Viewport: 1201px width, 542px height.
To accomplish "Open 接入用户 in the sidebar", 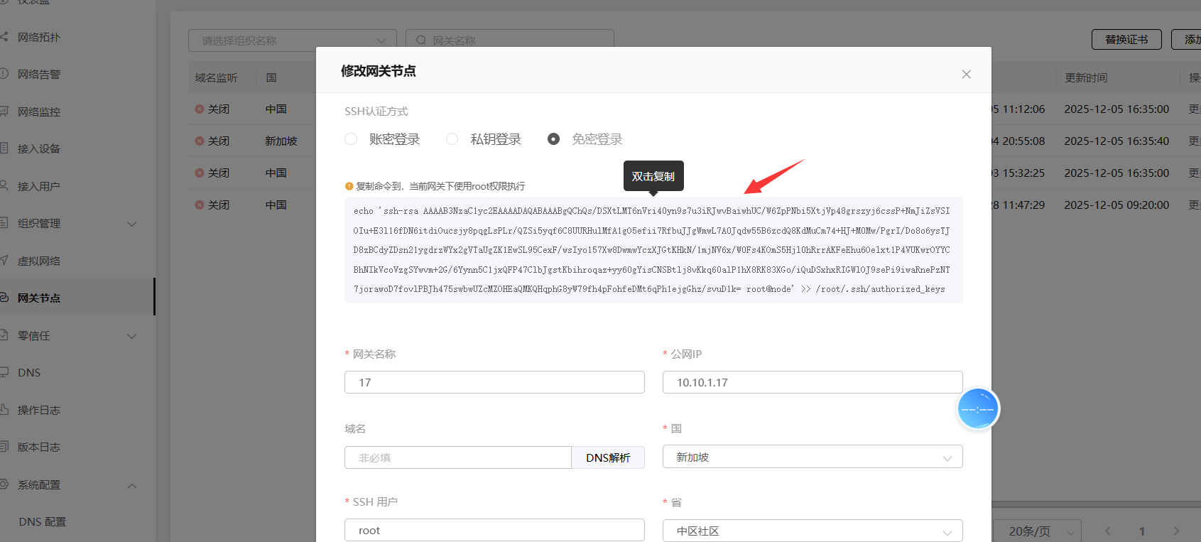I will point(39,186).
